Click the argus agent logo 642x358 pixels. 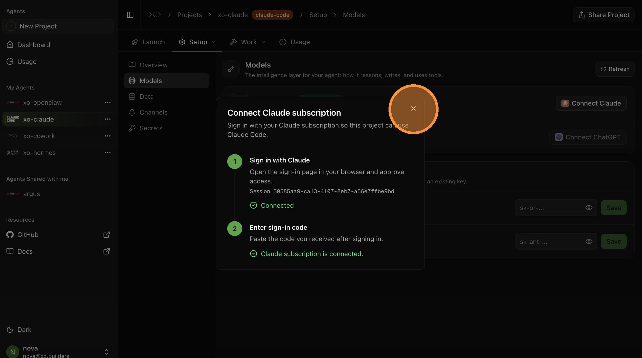(x=13, y=194)
